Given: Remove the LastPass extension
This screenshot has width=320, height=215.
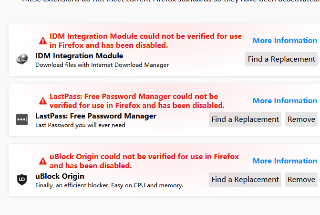Looking at the screenshot, I should [301, 119].
